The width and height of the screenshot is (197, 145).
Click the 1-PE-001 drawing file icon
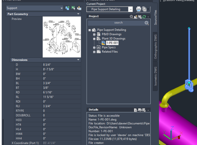tap(103, 43)
